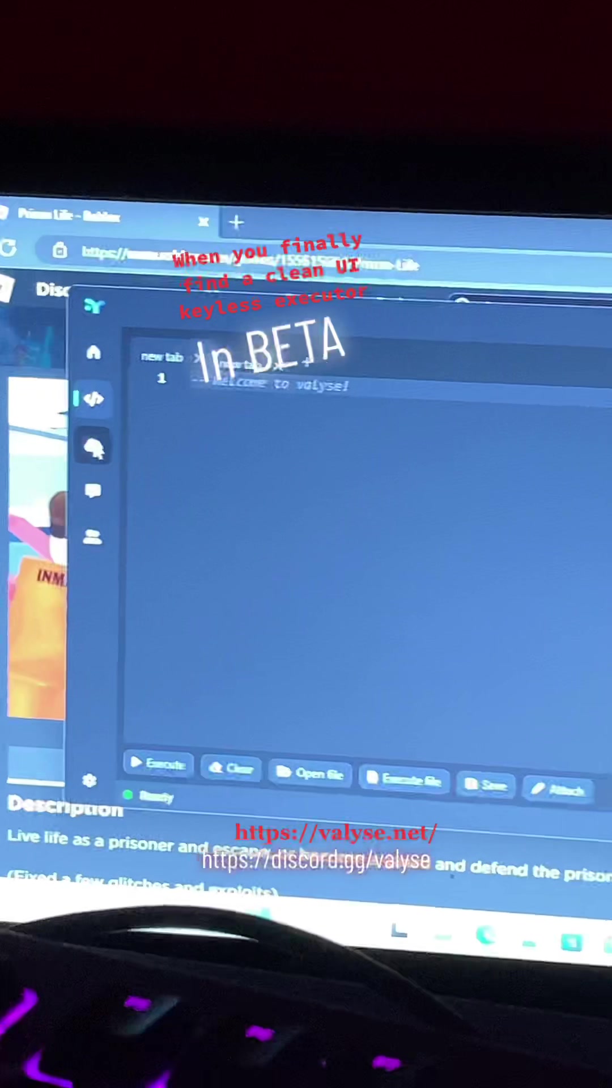
Task: Click the Prison Life game thumbnail
Action: coord(37,549)
